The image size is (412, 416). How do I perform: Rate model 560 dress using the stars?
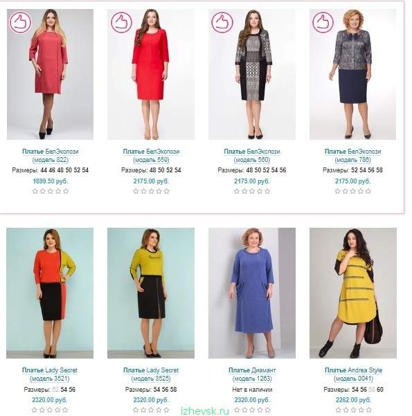pos(252,191)
